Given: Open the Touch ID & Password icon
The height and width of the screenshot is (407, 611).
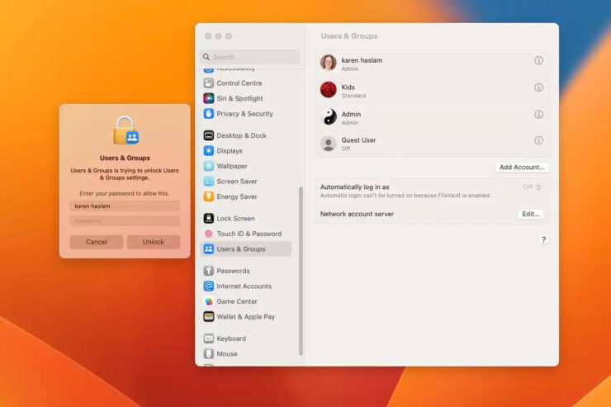Looking at the screenshot, I should 209,234.
